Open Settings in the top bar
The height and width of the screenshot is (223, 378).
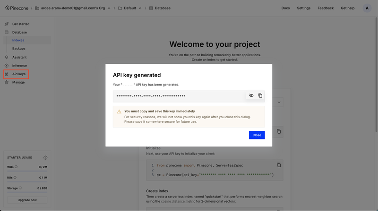303,8
